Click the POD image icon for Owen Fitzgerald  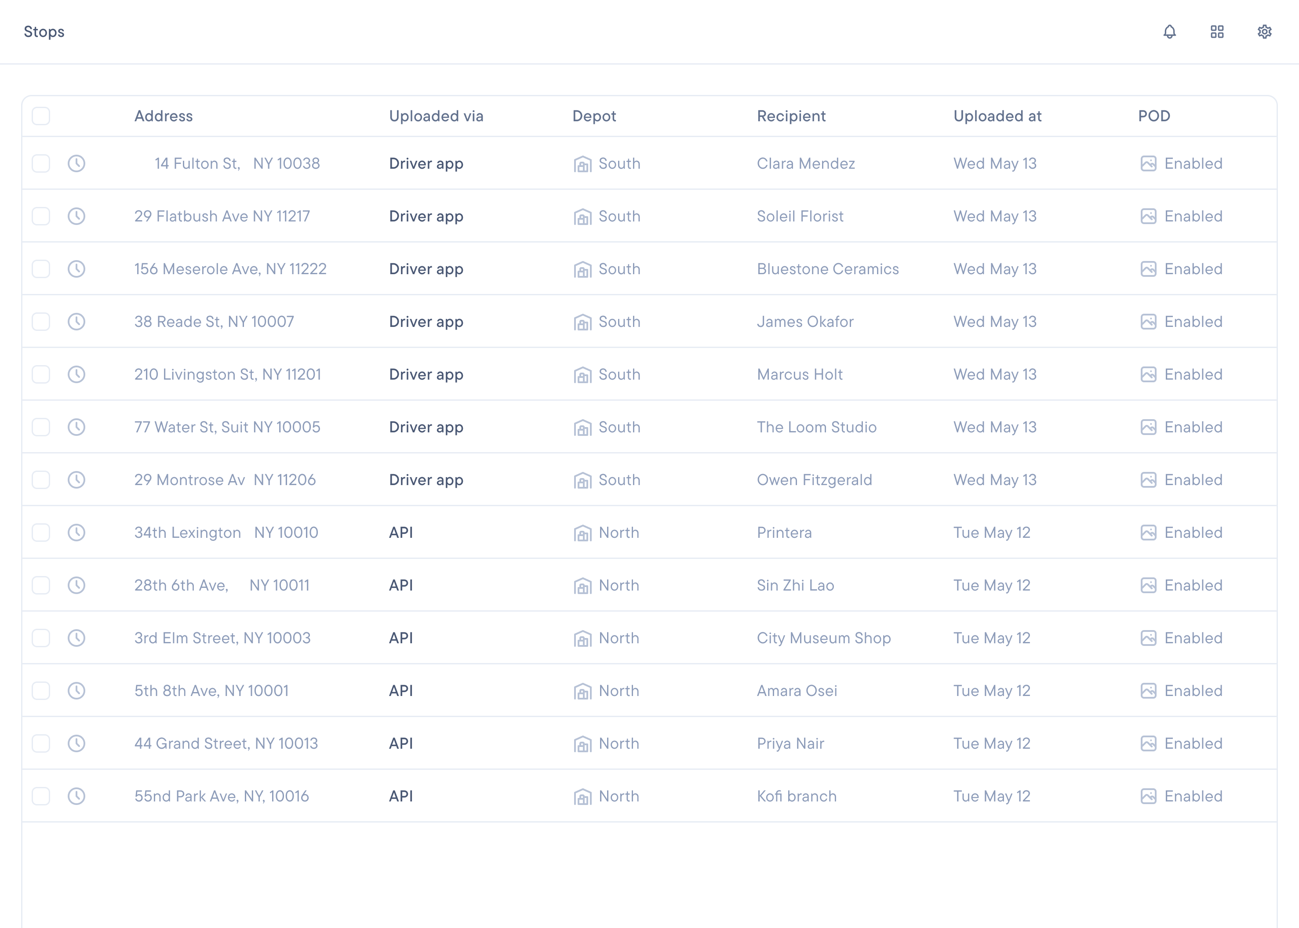click(1148, 480)
